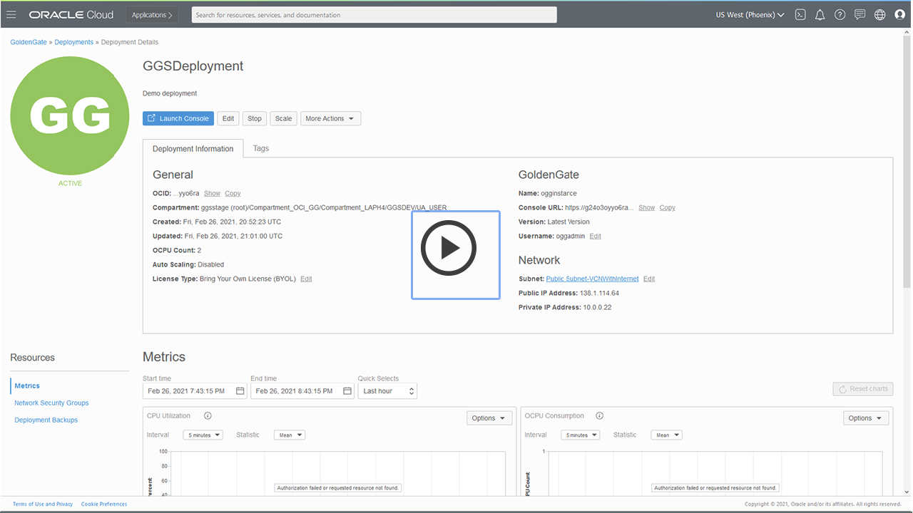The height and width of the screenshot is (513, 913).
Task: Click the Launch Console button
Action: [x=178, y=119]
